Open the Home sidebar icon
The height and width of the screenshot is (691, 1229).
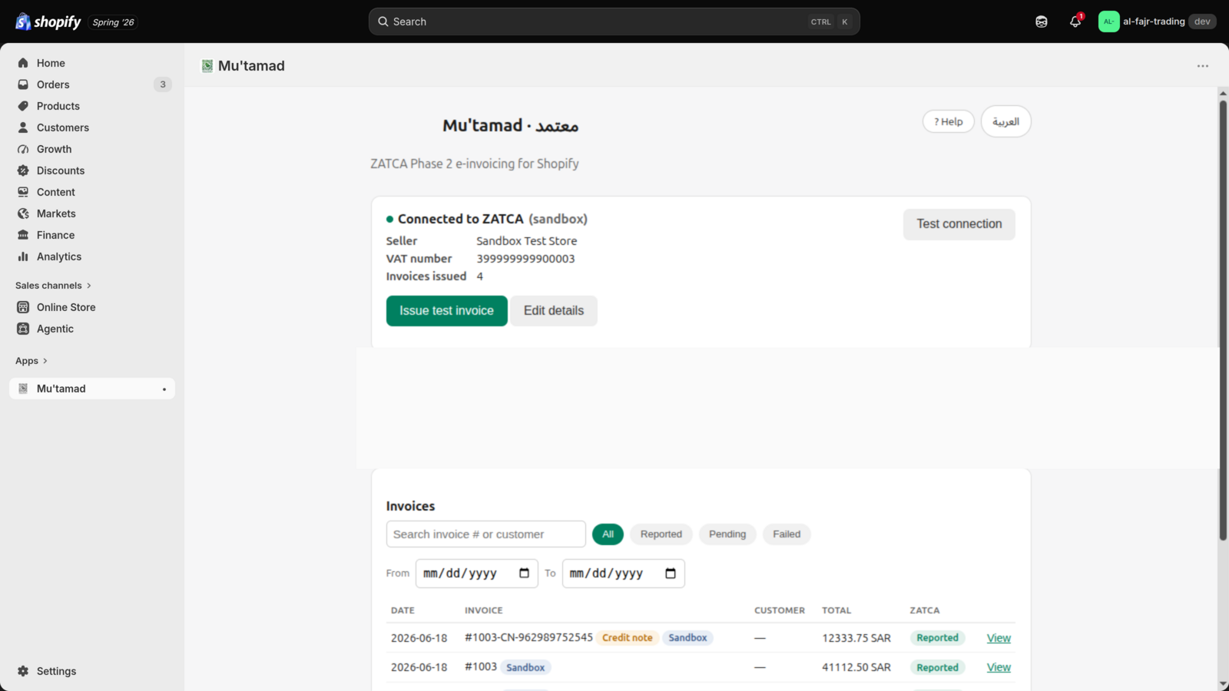[23, 63]
